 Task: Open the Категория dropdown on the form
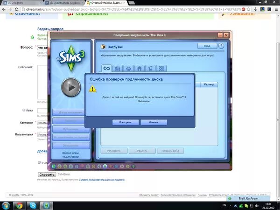(x=42, y=123)
